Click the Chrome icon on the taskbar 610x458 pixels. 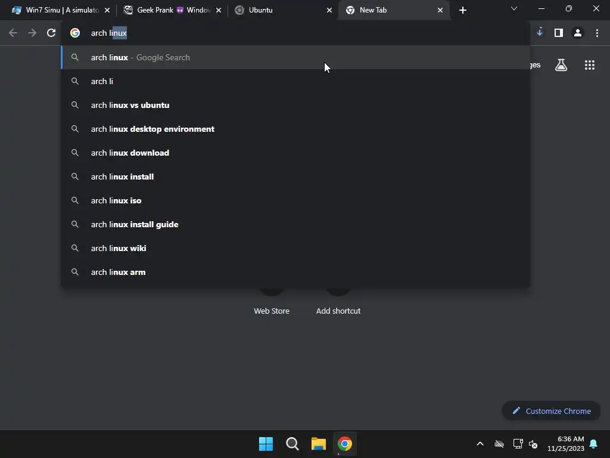point(345,444)
